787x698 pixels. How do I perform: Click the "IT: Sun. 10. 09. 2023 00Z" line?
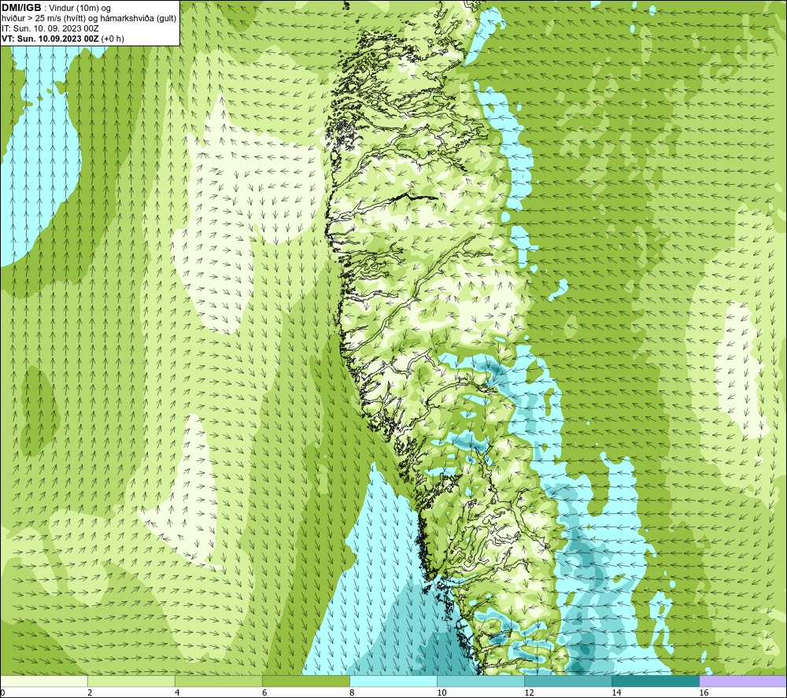[x=50, y=28]
